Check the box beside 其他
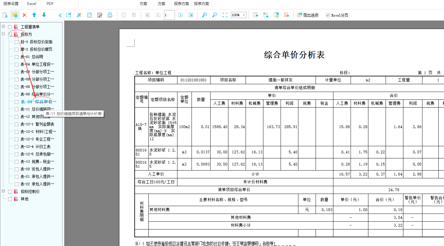444x246 pixels. click(x=10, y=199)
